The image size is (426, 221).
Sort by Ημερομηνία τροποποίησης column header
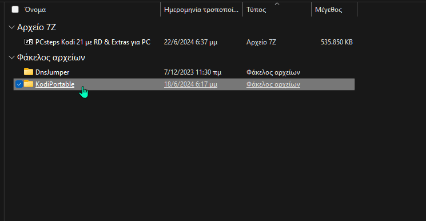(201, 10)
